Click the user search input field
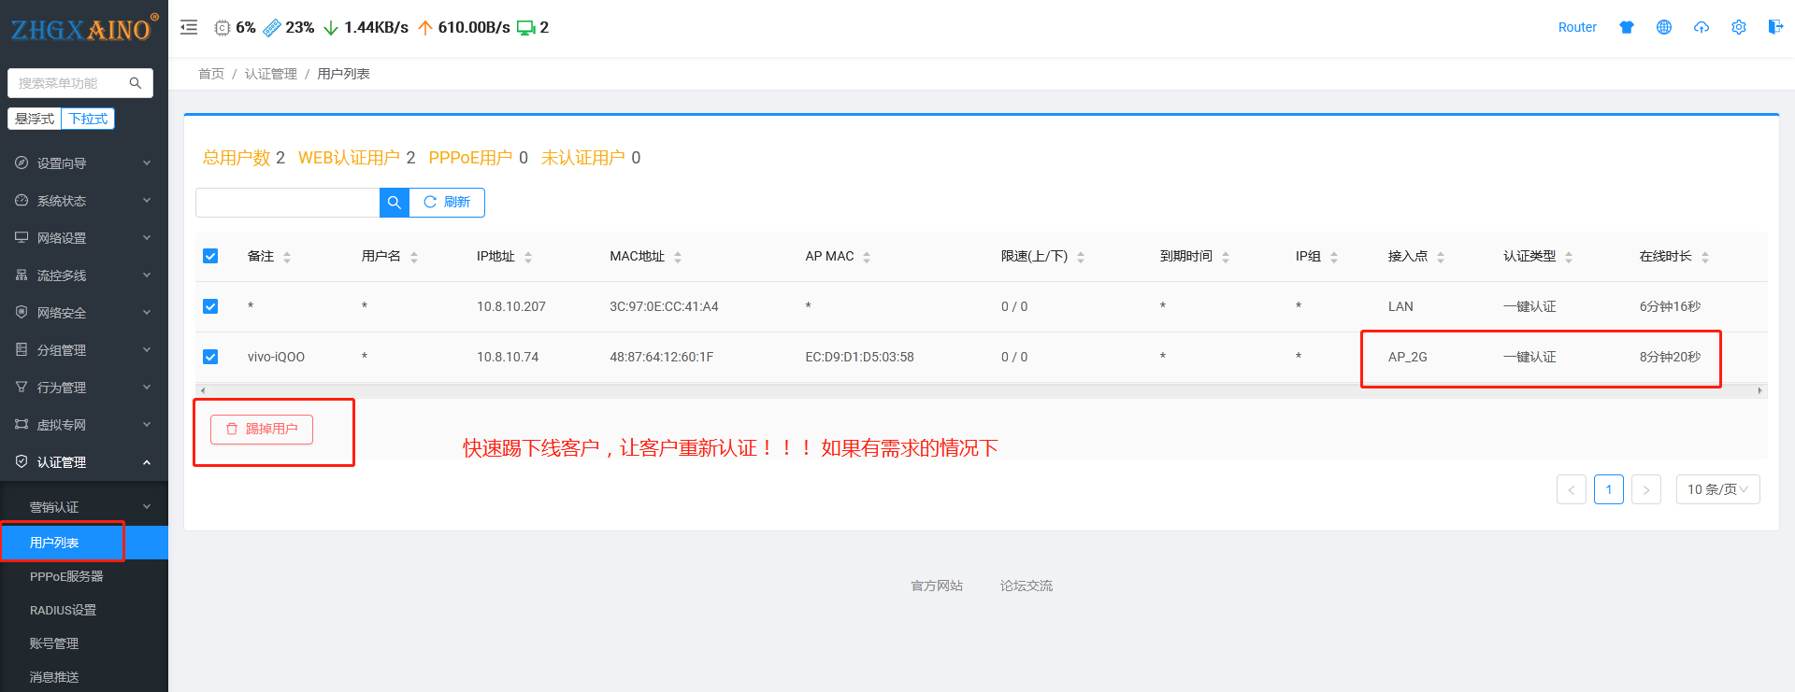Screen dimensions: 1795x692 pos(287,203)
